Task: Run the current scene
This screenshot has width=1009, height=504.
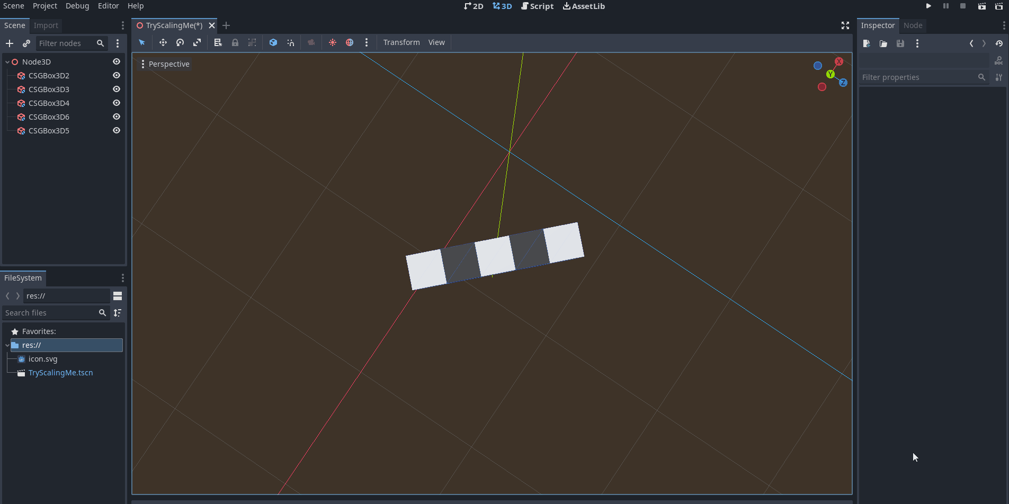Action: click(981, 6)
